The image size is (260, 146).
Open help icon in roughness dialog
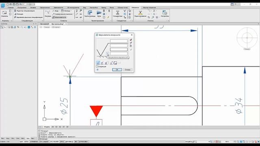coord(97,69)
